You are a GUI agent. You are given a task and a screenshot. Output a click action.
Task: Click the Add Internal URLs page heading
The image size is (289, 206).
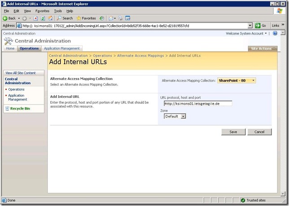click(78, 62)
